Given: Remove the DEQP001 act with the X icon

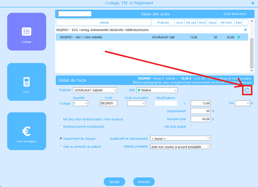Looking at the screenshot, I should (246, 30).
